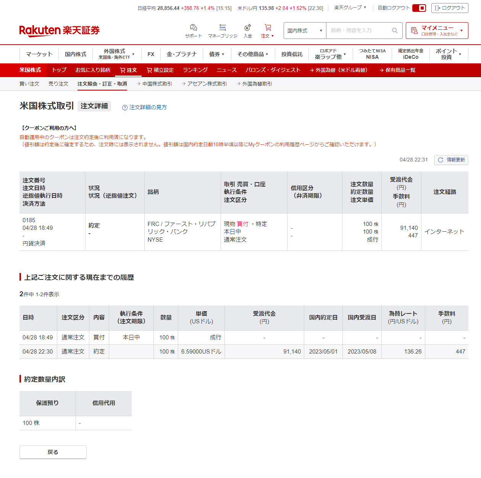
Task: Go to 売り注文 sub-menu
Action: pos(58,84)
